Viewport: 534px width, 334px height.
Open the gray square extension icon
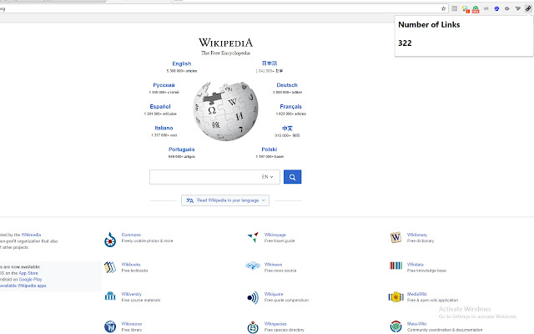click(x=455, y=9)
